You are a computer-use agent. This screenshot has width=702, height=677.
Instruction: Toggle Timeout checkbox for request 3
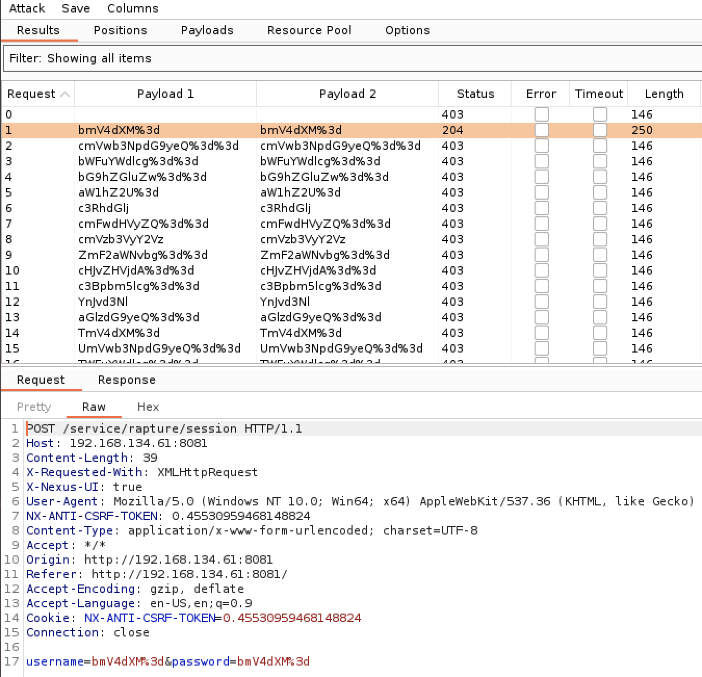coord(600,161)
